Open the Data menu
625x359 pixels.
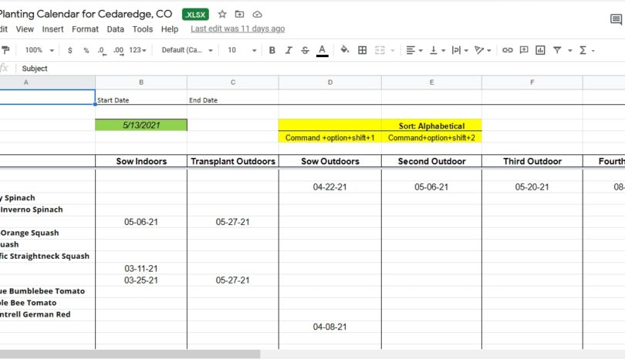pos(115,29)
